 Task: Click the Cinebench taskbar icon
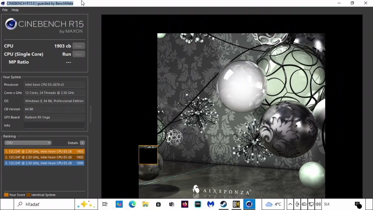[x=249, y=204]
